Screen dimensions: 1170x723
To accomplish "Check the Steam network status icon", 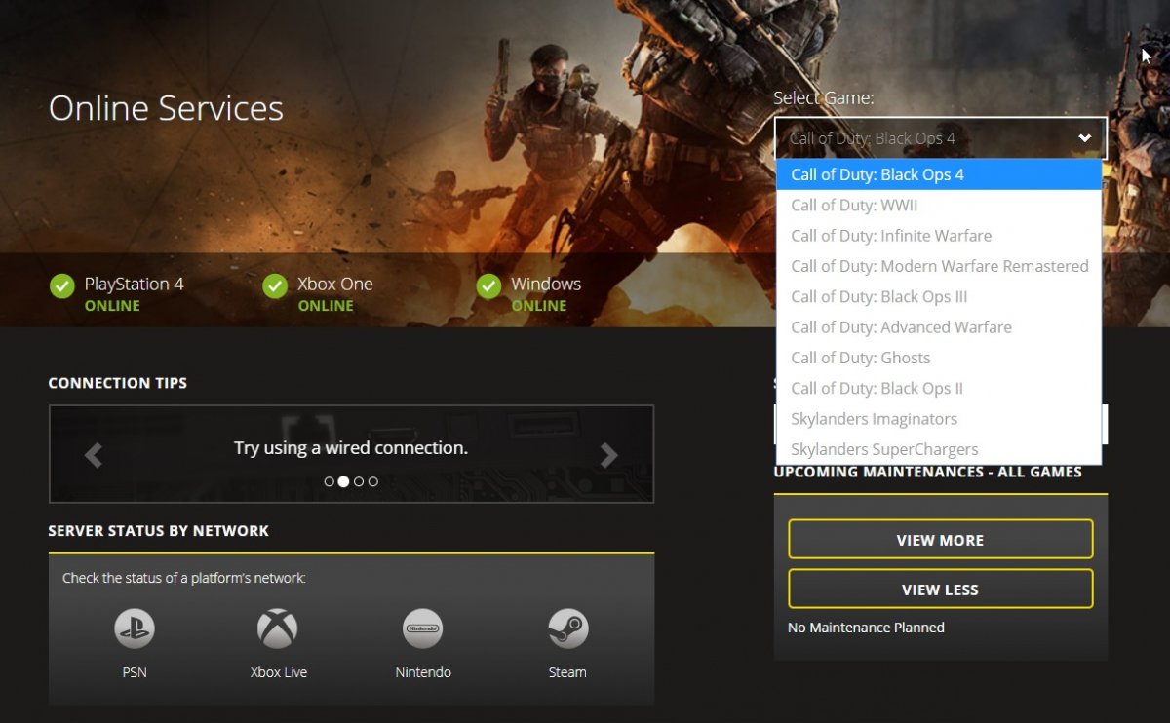I will point(567,629).
